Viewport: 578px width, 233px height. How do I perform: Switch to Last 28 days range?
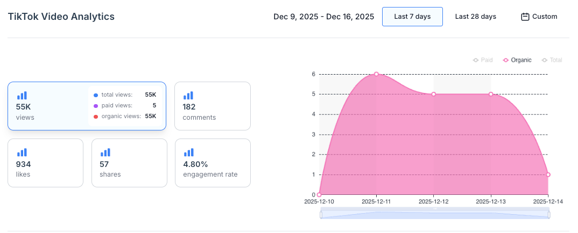click(475, 17)
